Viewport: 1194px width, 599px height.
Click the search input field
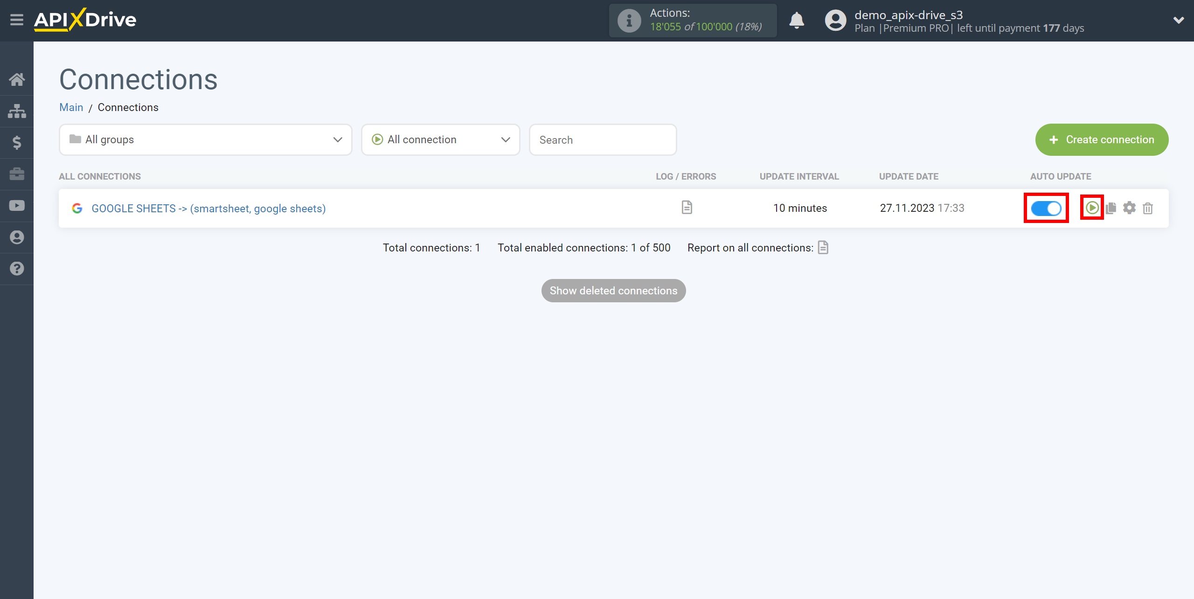(x=602, y=139)
